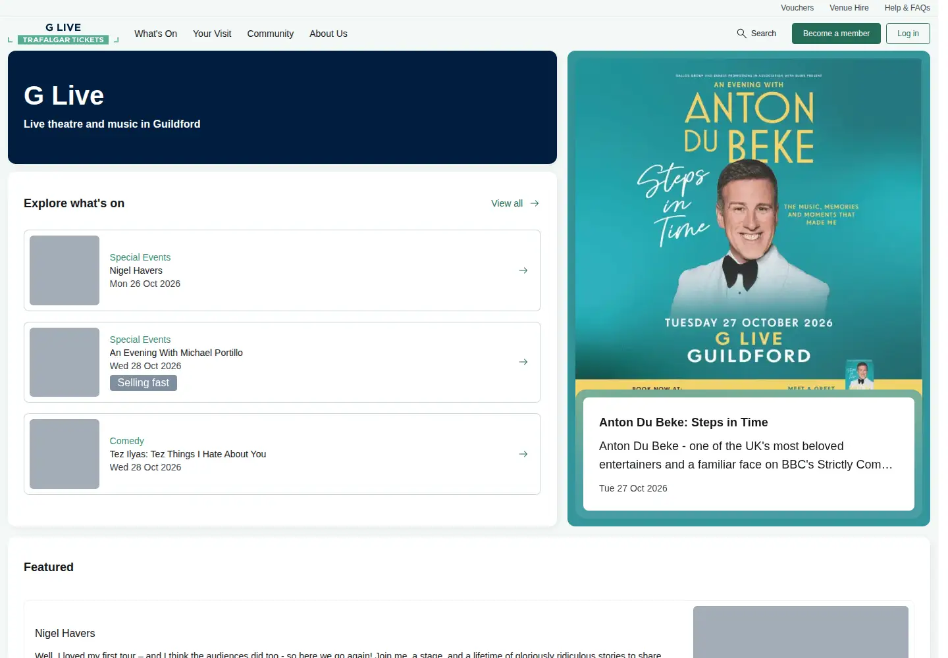The image size is (948, 658).
Task: Open the Your Visit menu
Action: point(212,34)
